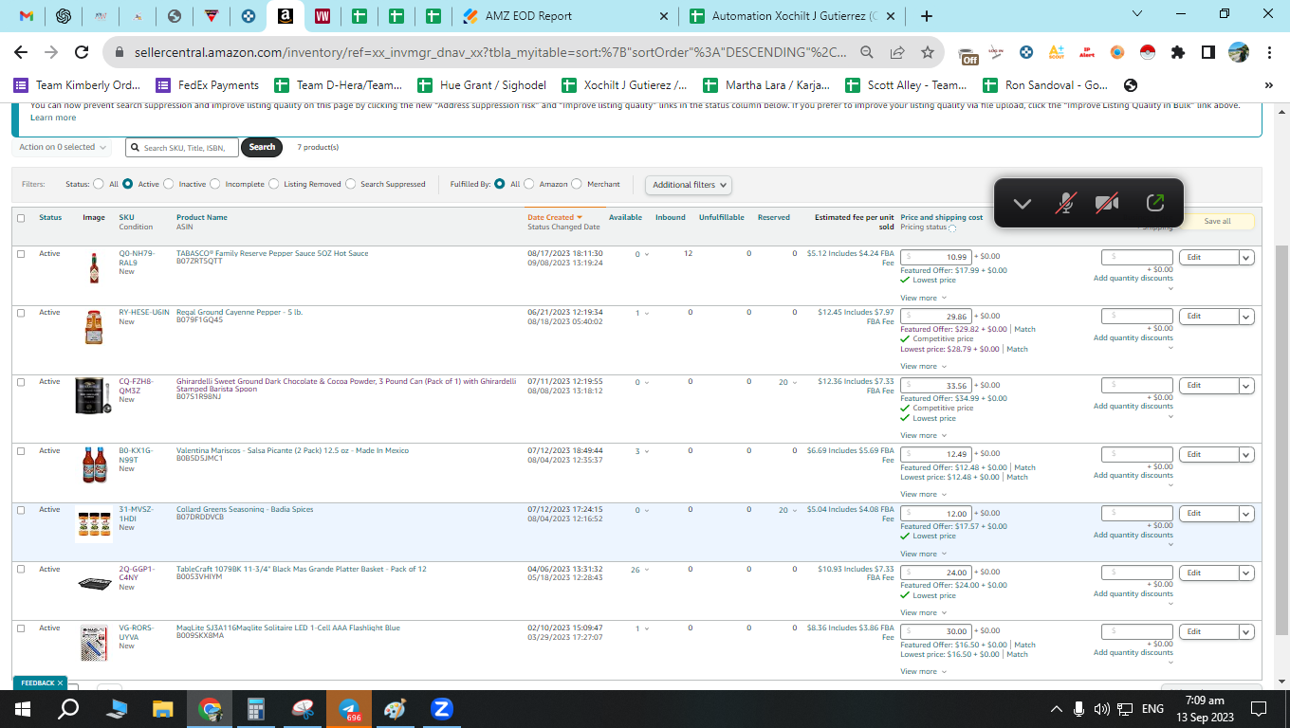Open the Scott Alley - Team bookmark

coord(907,85)
